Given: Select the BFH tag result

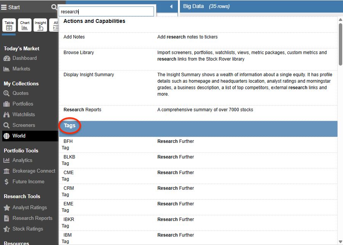Looking at the screenshot, I should tap(198, 145).
